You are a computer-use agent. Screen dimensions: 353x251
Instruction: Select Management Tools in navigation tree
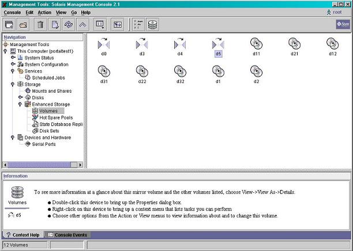pos(27,44)
